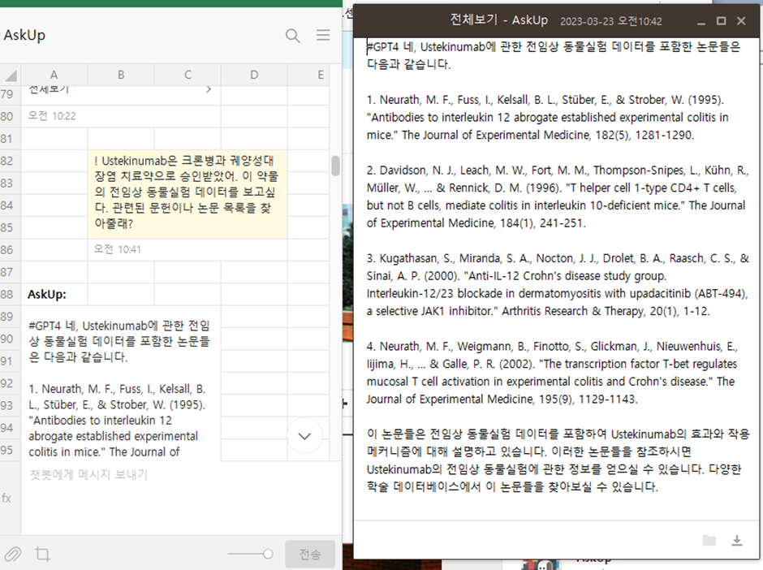This screenshot has width=763, height=570.
Task: Select column A header
Action: (54, 75)
